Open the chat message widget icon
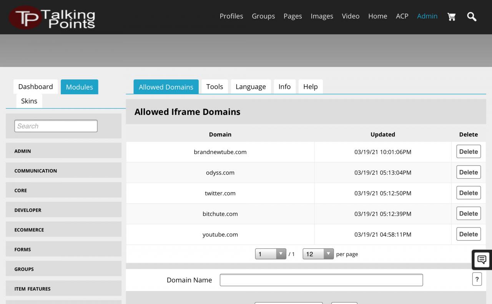Viewport: 492px width, 304px height. (x=482, y=259)
